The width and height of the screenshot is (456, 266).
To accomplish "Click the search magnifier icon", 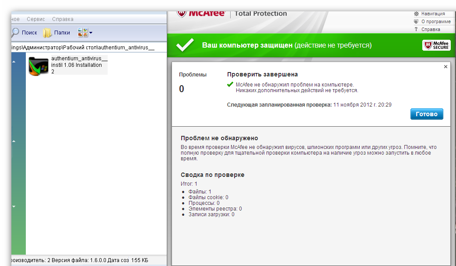I will point(15,33).
